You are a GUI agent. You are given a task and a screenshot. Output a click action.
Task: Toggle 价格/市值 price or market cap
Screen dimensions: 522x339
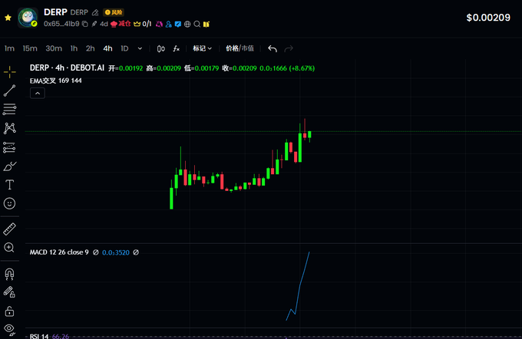pos(240,48)
